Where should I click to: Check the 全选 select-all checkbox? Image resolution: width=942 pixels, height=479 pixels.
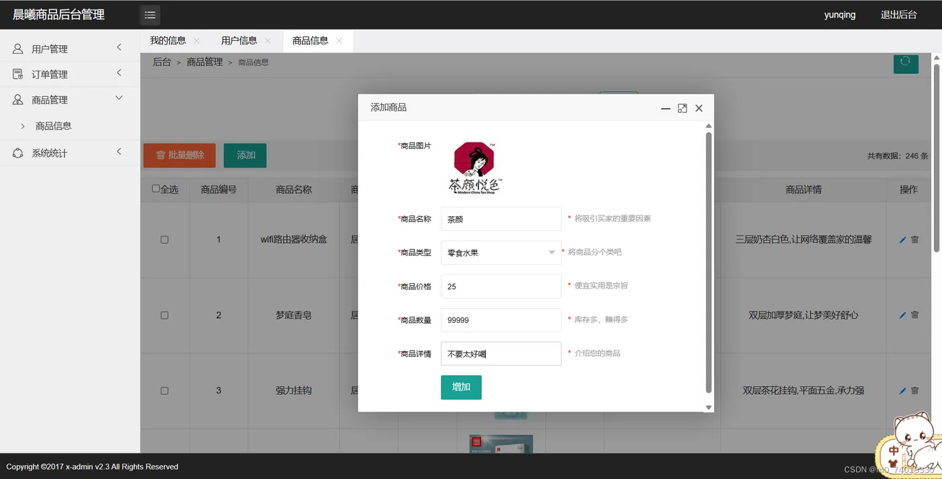point(156,189)
